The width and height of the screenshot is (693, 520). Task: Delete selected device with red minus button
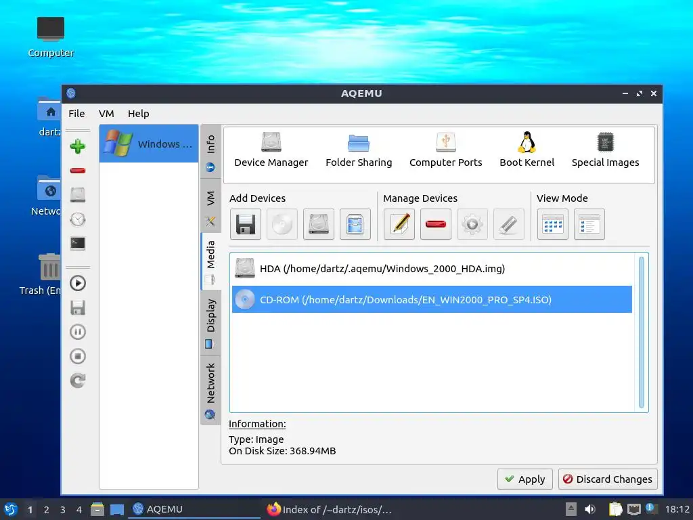tap(436, 224)
